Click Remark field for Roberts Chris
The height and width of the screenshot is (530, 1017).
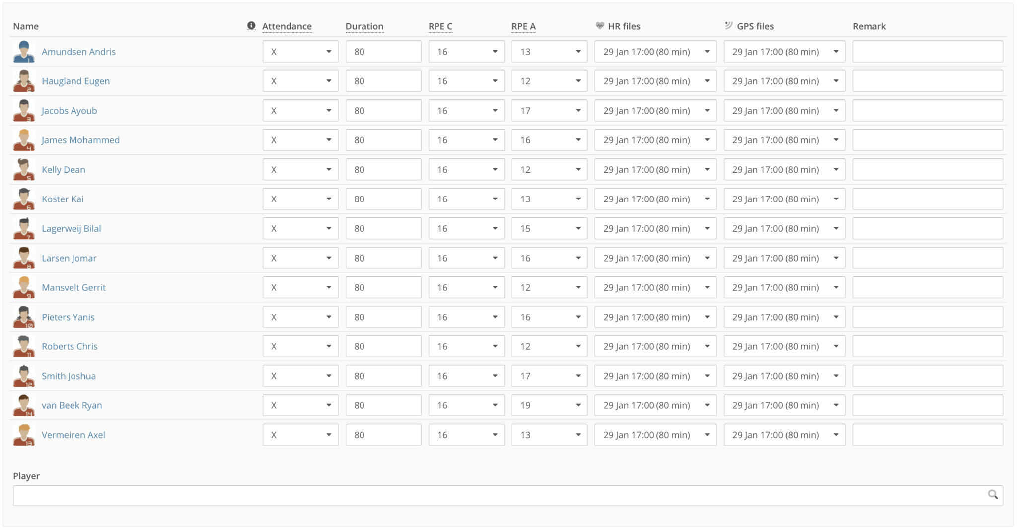(927, 346)
